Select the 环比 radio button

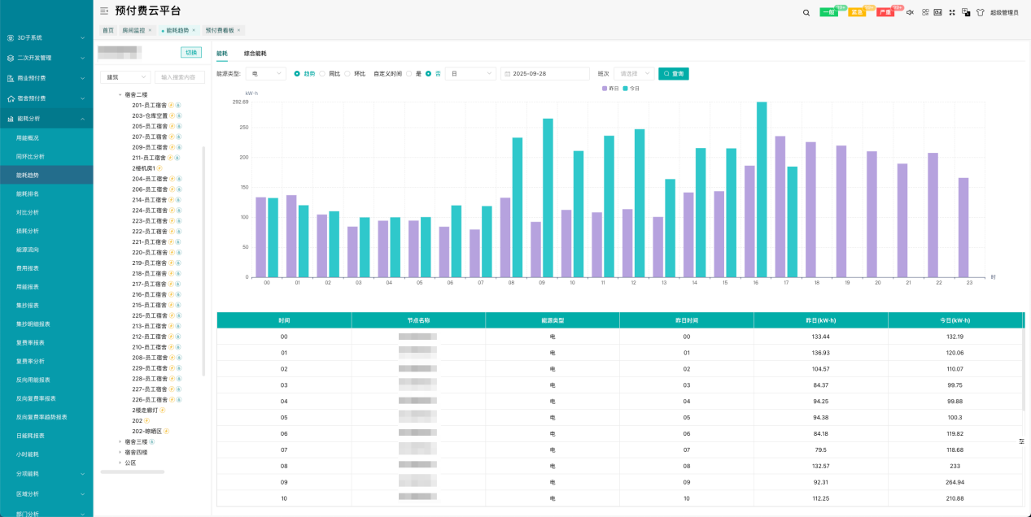click(347, 73)
